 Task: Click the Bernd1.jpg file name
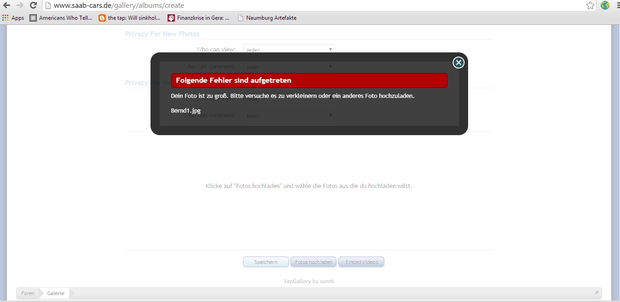click(x=185, y=111)
